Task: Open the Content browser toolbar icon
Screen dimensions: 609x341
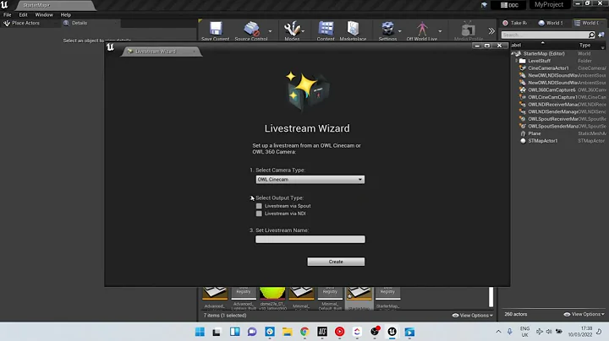Action: [326, 30]
